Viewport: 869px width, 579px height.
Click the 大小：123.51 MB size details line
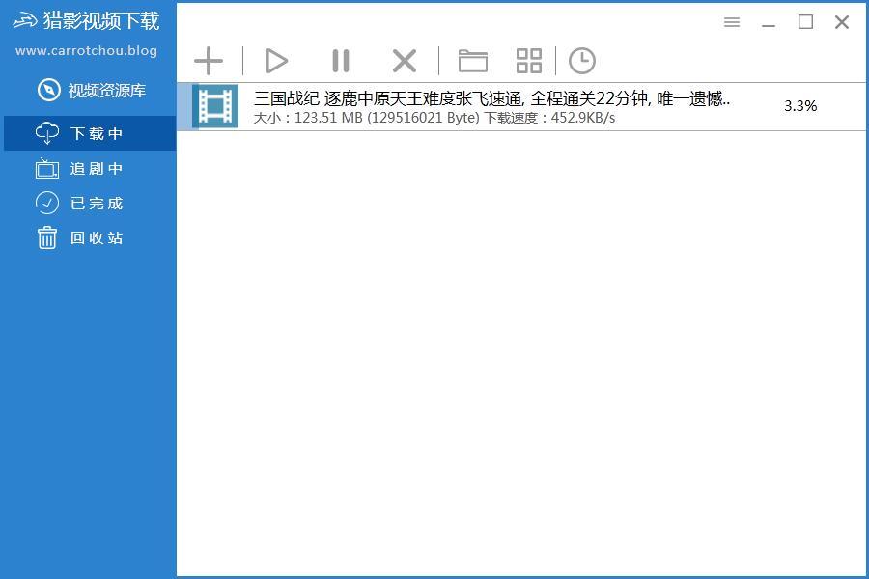[x=434, y=118]
